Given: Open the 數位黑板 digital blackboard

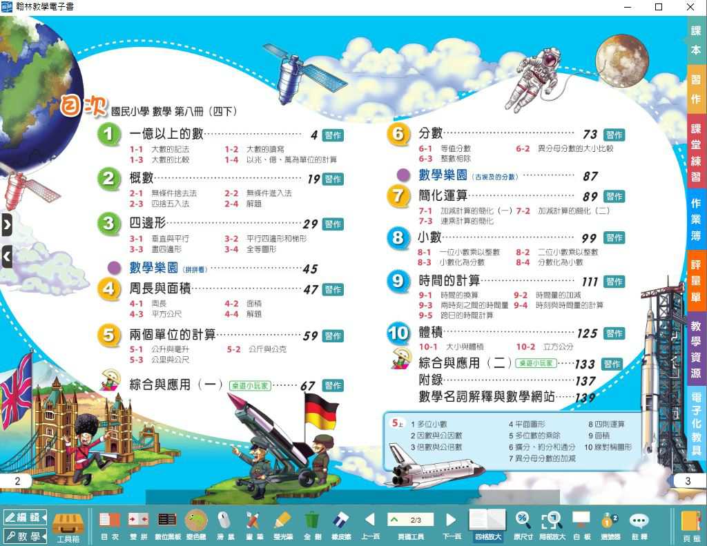Looking at the screenshot, I should (167, 526).
